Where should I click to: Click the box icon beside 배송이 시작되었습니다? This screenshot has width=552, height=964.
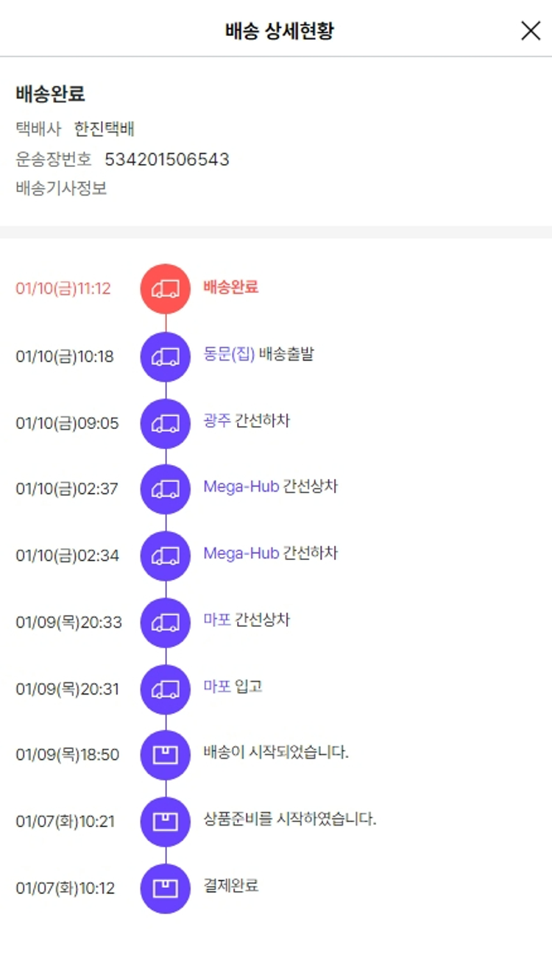[166, 755]
